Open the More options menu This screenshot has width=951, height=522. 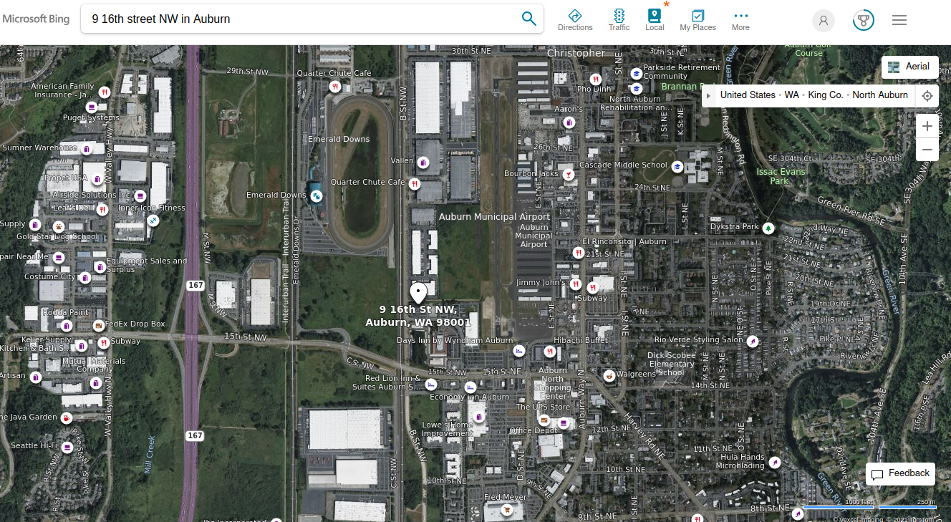click(740, 20)
